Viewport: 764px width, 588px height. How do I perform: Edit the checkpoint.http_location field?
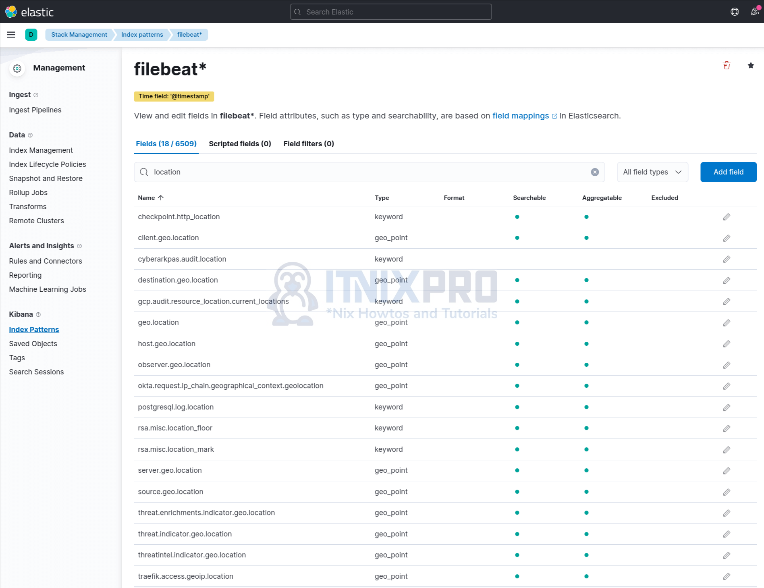(727, 217)
